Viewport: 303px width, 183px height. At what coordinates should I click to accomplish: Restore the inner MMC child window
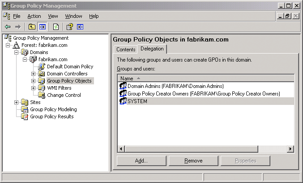click(x=287, y=16)
